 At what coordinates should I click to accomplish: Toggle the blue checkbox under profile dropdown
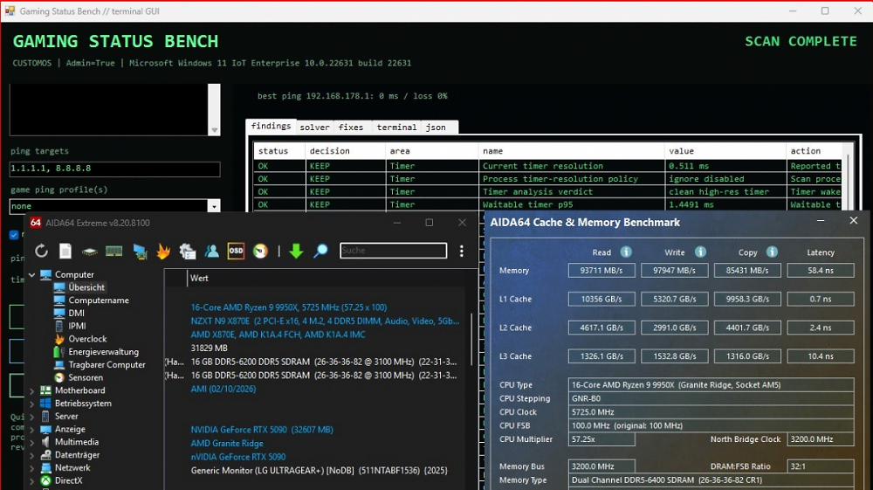tap(14, 235)
